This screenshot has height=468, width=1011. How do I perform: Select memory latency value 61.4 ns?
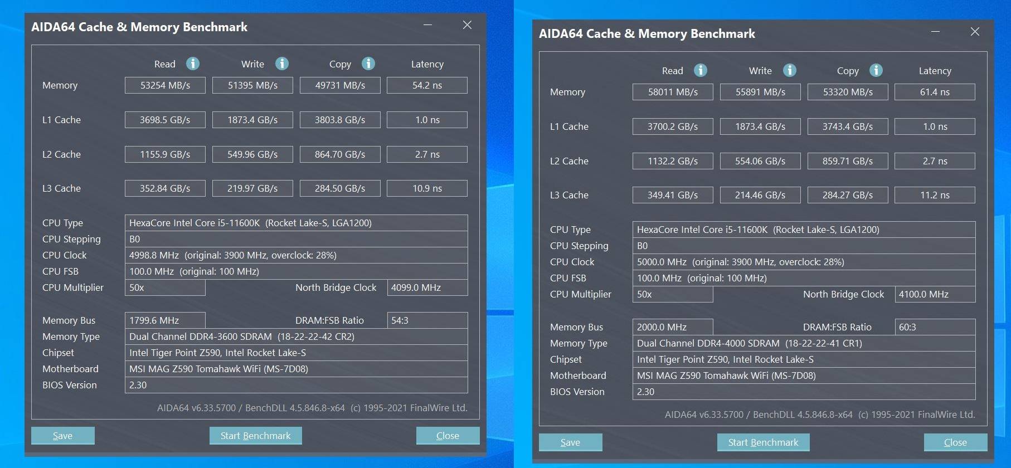935,92
